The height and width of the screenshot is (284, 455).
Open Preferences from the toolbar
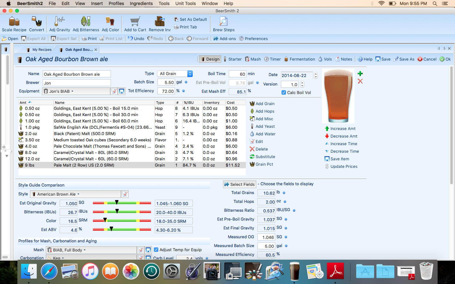pyautogui.click(x=253, y=38)
